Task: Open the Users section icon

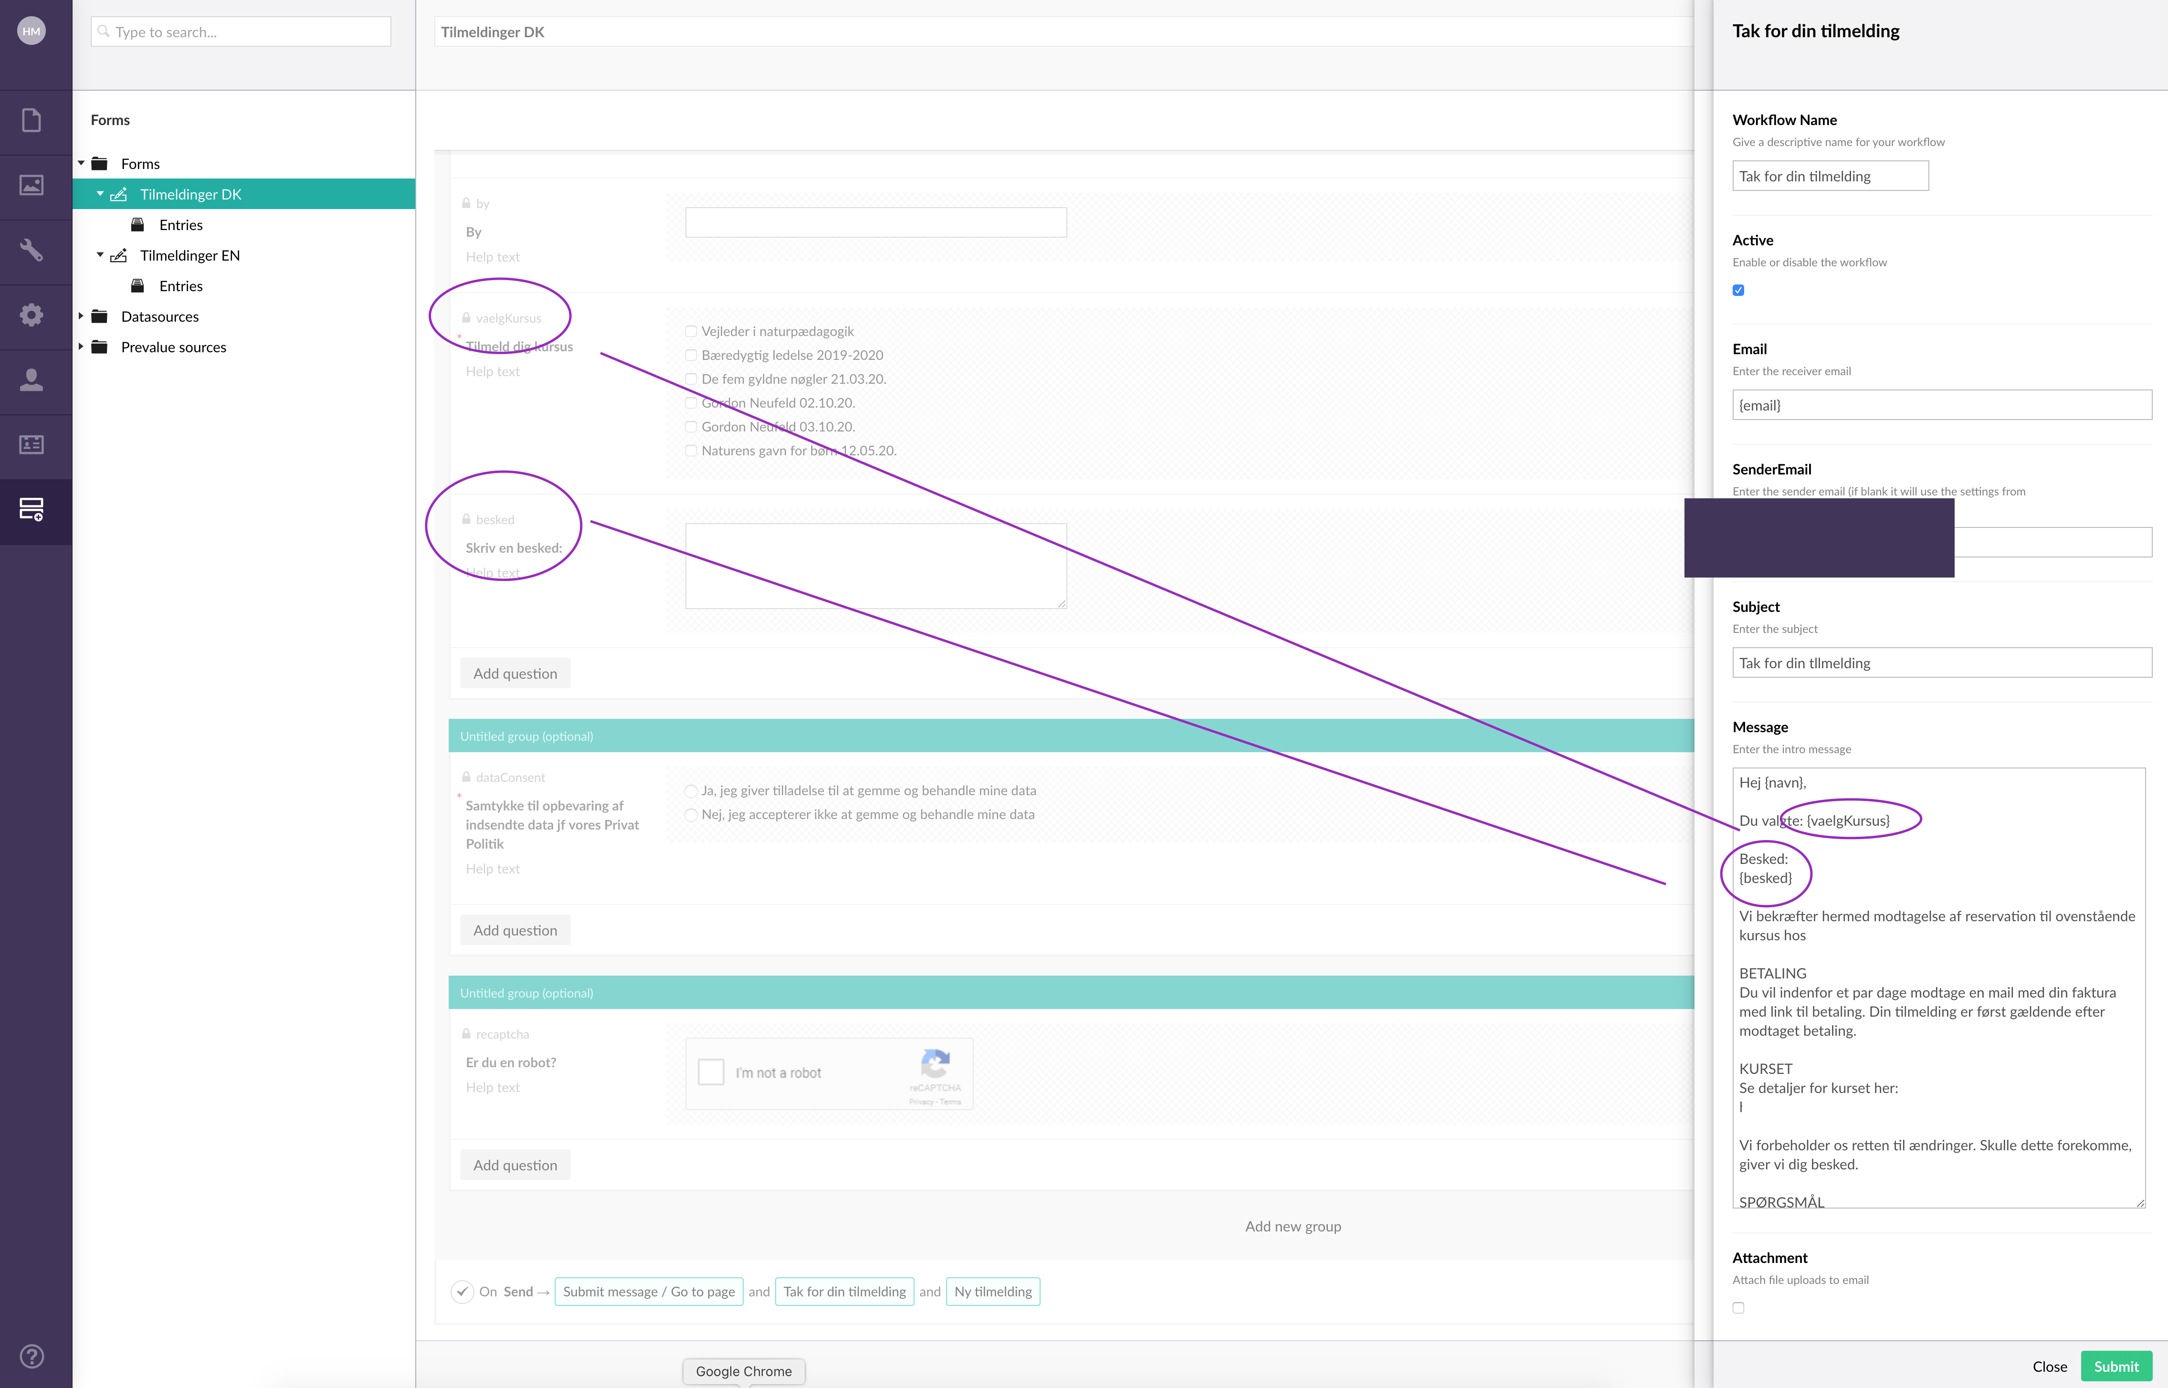Action: click(x=32, y=379)
